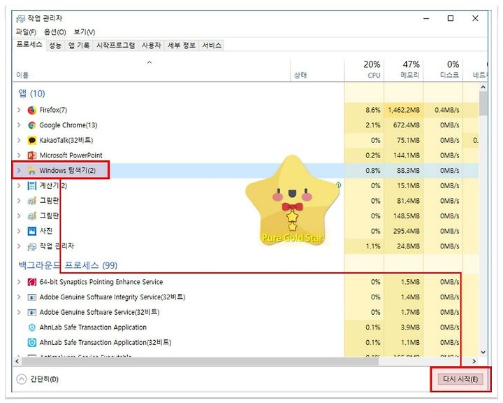Viewport: 503px width, 403px height.
Task: Expand the Adobe Genuine Software Integrity Service row
Action: click(19, 297)
